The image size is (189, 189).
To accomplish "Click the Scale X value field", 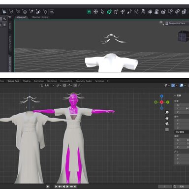I will click(x=182, y=140).
